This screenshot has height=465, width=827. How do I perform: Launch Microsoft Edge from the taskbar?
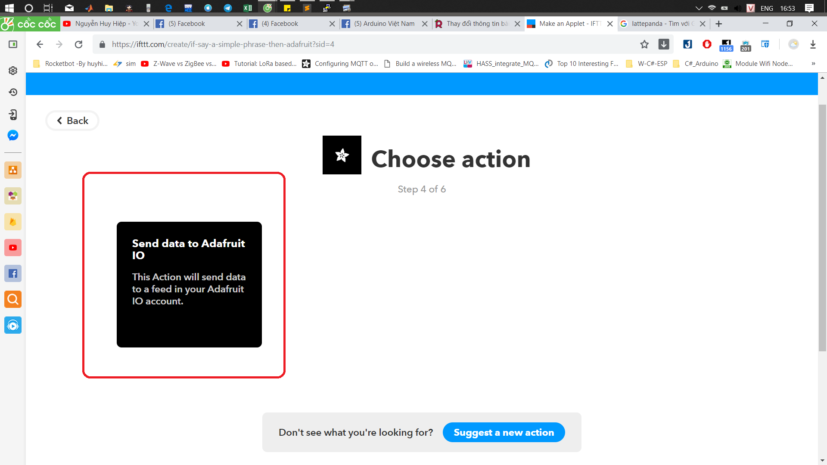pyautogui.click(x=168, y=8)
